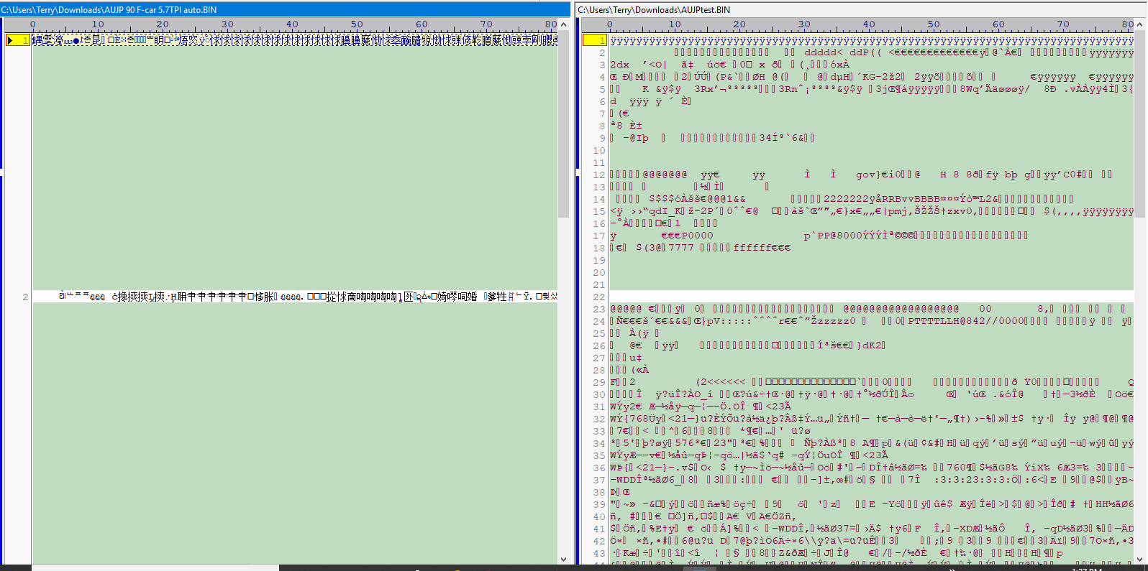Click the left pane blue overview strip
1148x571 pixels.
tap(2, 287)
